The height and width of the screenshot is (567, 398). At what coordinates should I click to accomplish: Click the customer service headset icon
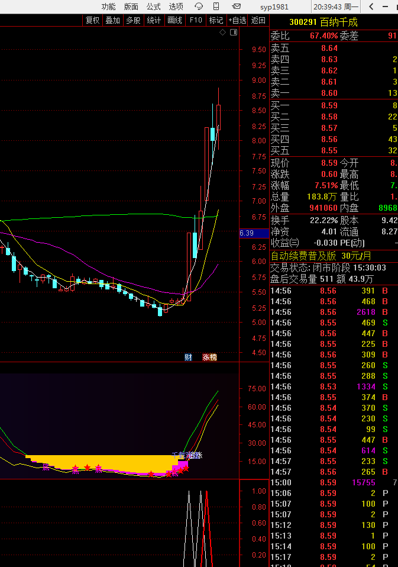(198, 6)
